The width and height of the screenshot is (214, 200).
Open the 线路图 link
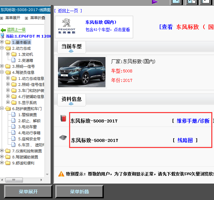(185, 140)
